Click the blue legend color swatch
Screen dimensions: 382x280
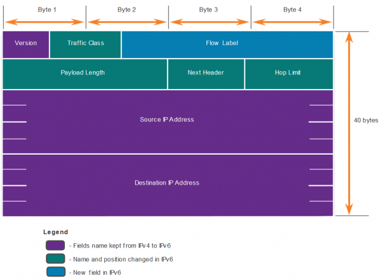click(x=54, y=272)
